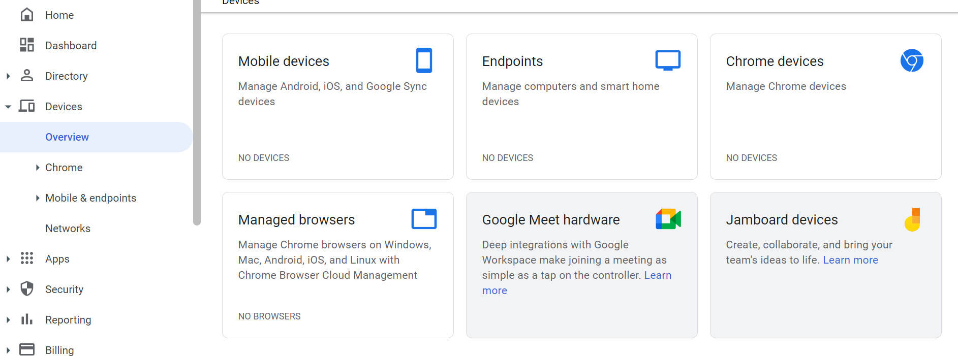Image resolution: width=958 pixels, height=356 pixels.
Task: Click the Endpoints monitor icon
Action: click(x=668, y=60)
